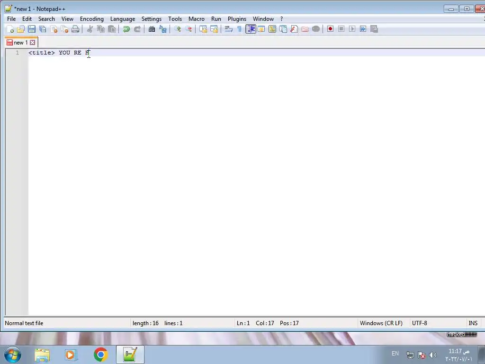Open user defined language dialog icon

(x=261, y=29)
